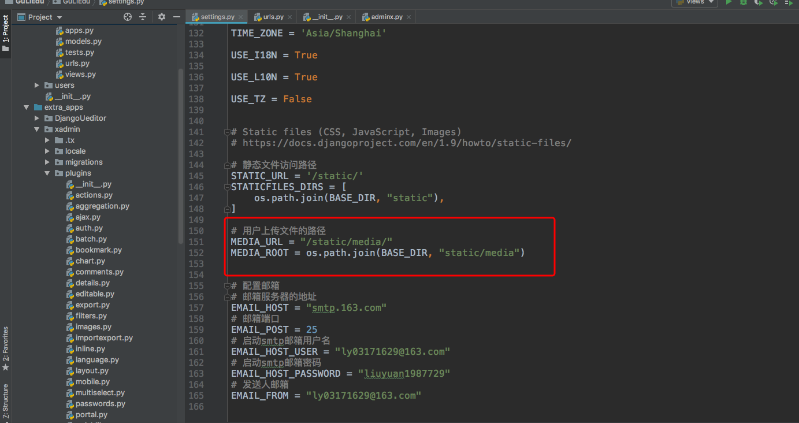Expand the users folder
This screenshot has height=423, width=799.
38,86
